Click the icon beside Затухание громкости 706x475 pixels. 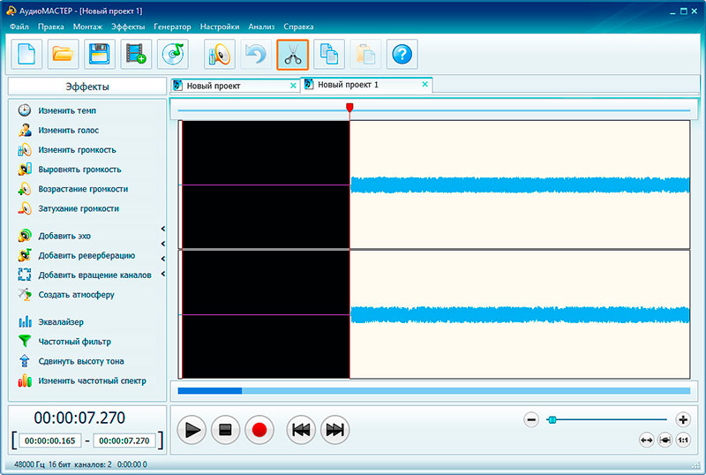click(25, 208)
